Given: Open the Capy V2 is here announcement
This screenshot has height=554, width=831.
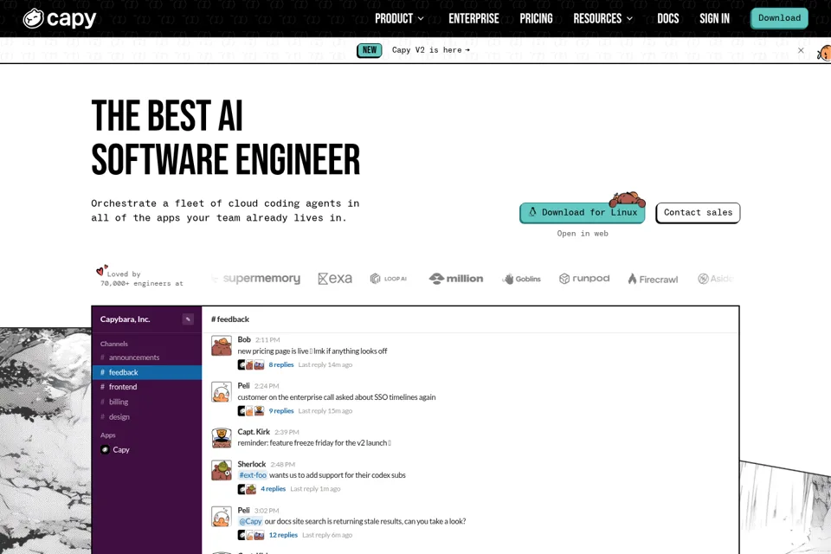Looking at the screenshot, I should pos(431,50).
